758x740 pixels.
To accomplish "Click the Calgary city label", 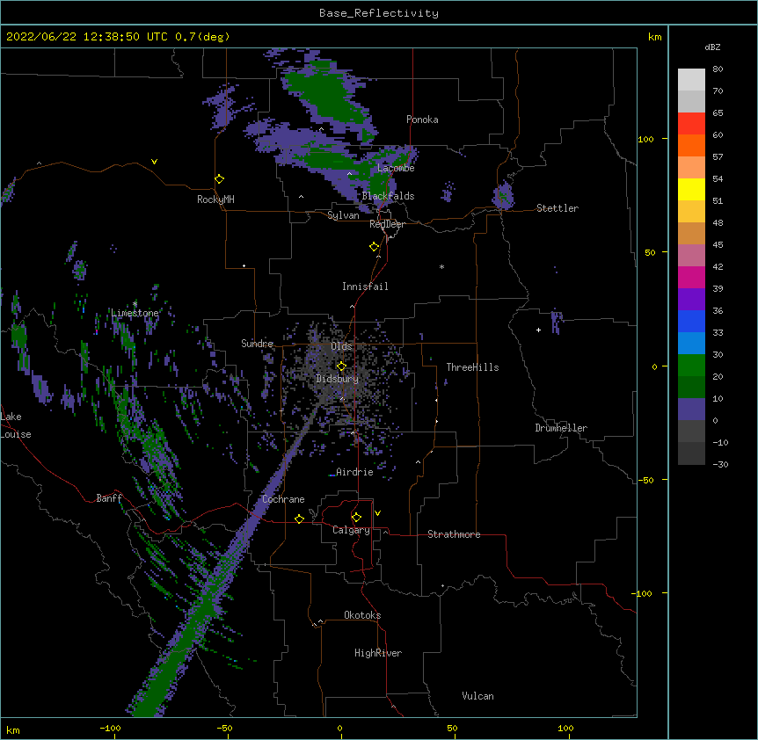I will click(x=351, y=530).
